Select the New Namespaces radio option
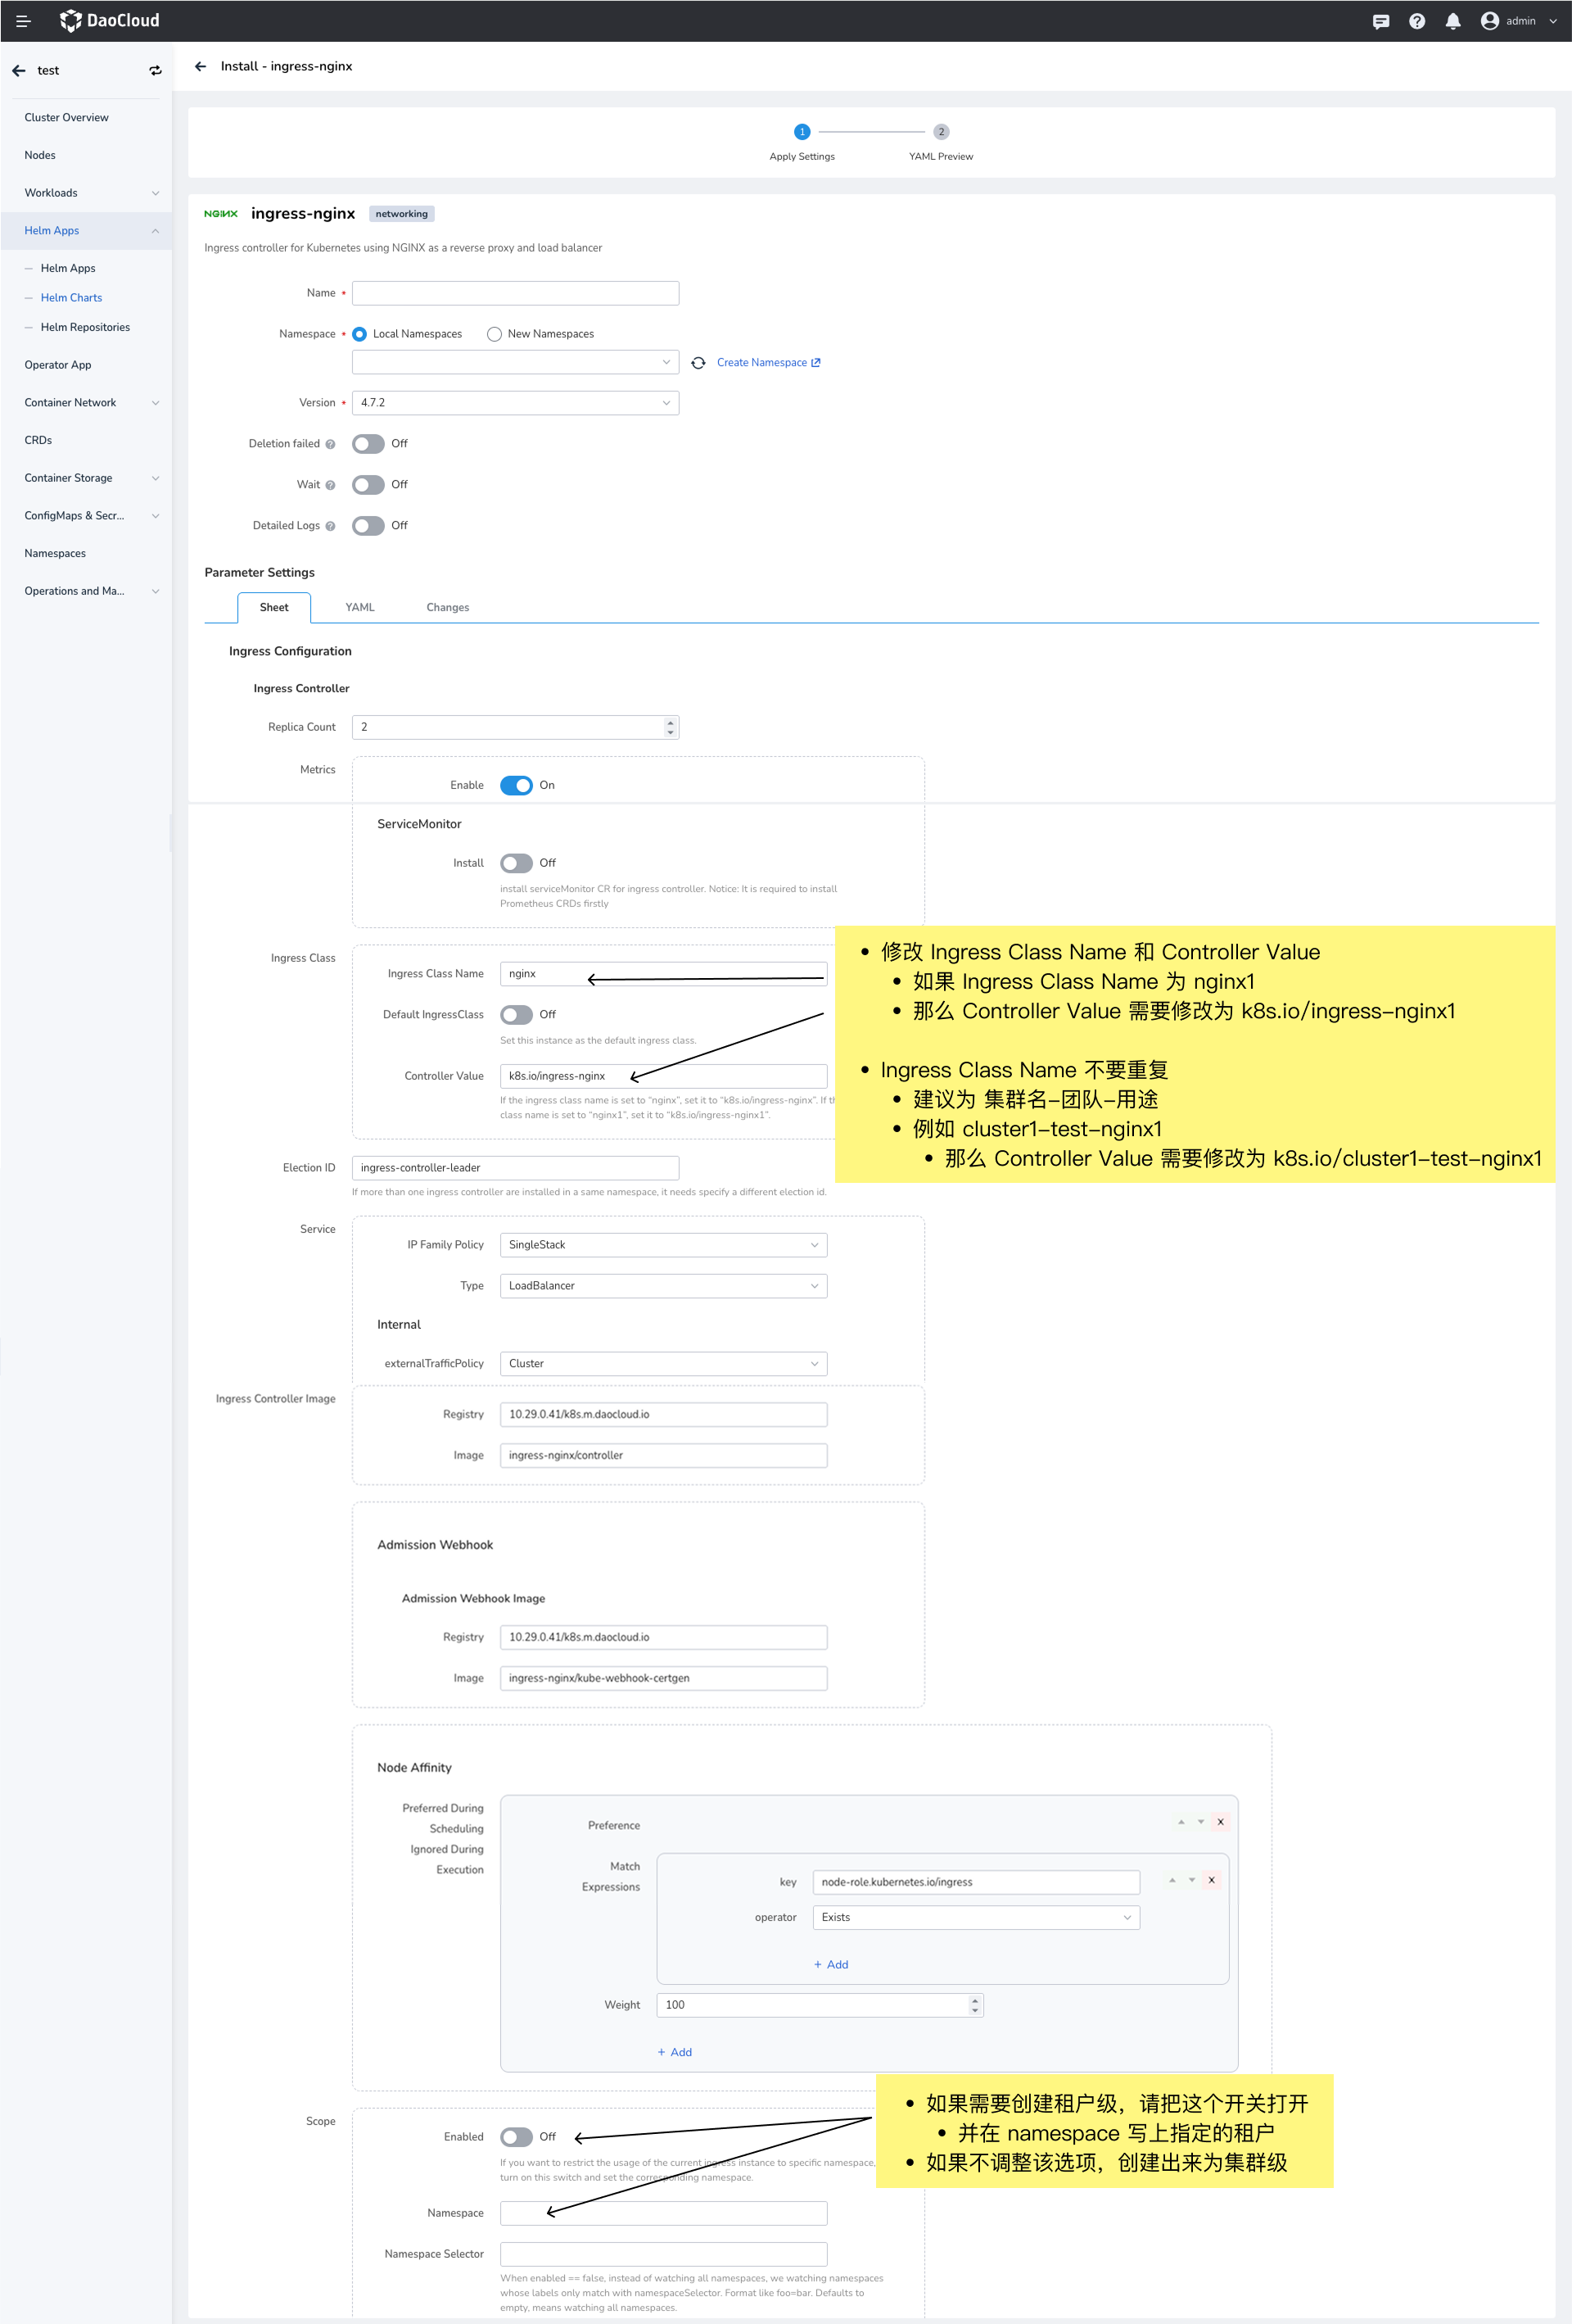Screen dimensions: 1572x2324 [x=495, y=334]
